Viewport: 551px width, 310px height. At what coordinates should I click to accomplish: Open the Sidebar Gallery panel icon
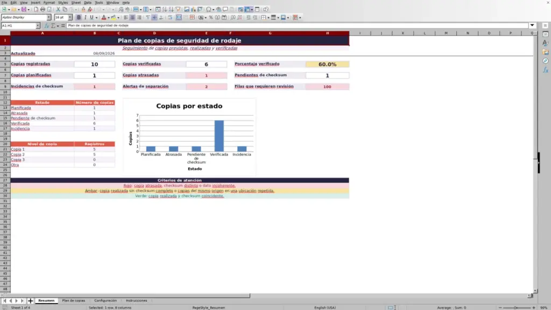tap(546, 52)
